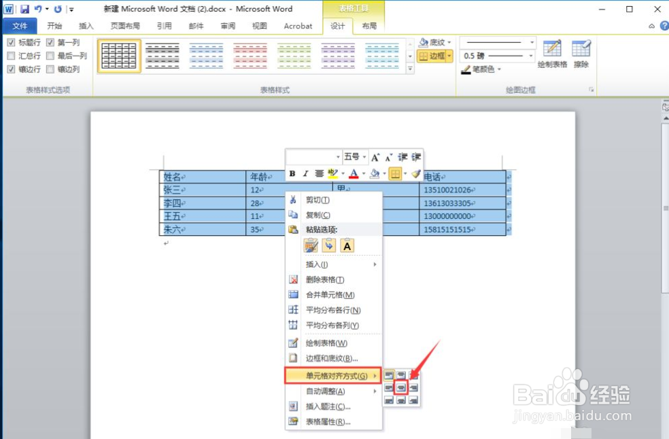Select the 绘制表格 (Draw Table) tool

click(551, 53)
